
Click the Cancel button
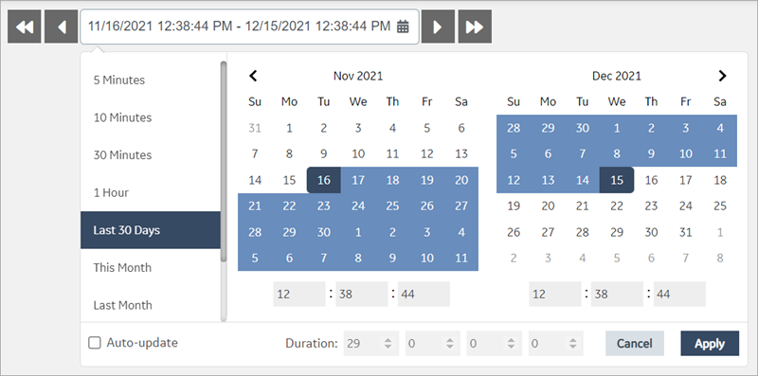pos(635,343)
